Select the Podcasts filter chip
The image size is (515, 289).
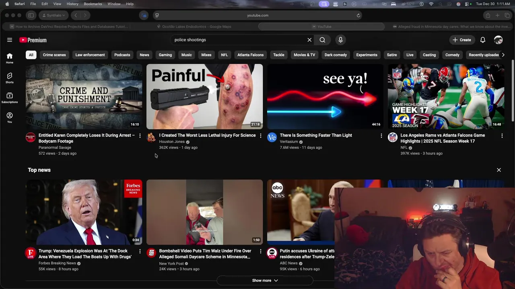122,55
